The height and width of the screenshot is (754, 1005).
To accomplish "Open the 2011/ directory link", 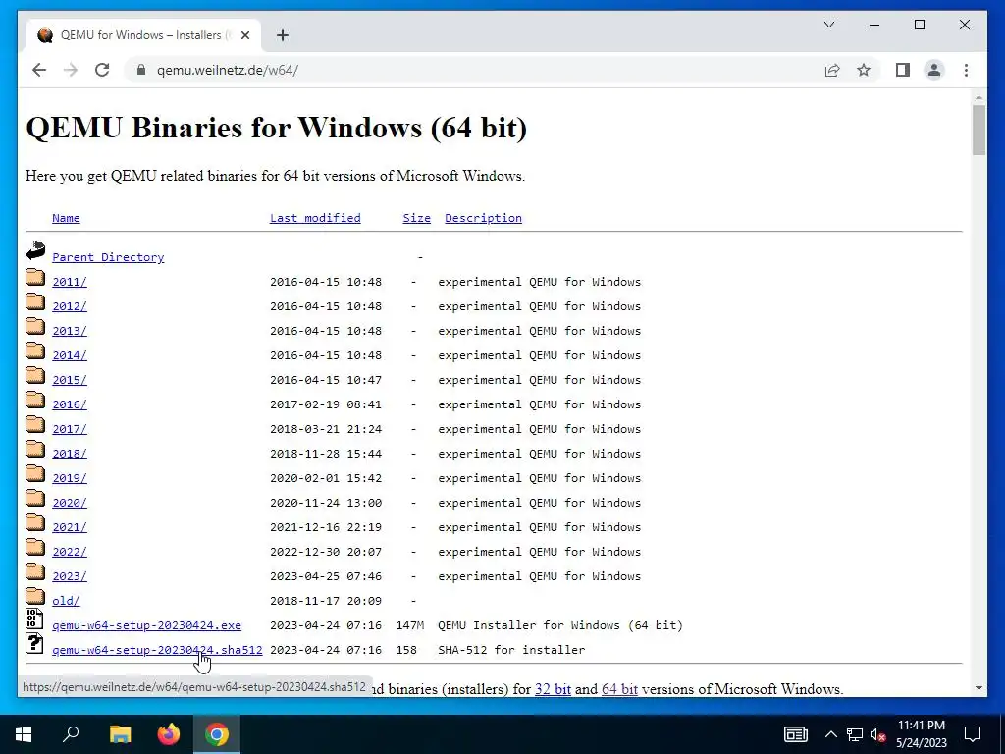I will coord(70,282).
